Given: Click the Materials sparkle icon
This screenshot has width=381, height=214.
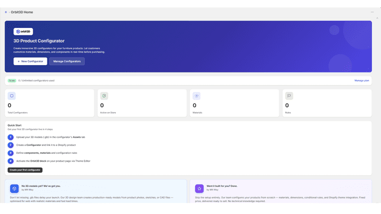Looking at the screenshot, I should tap(196, 96).
